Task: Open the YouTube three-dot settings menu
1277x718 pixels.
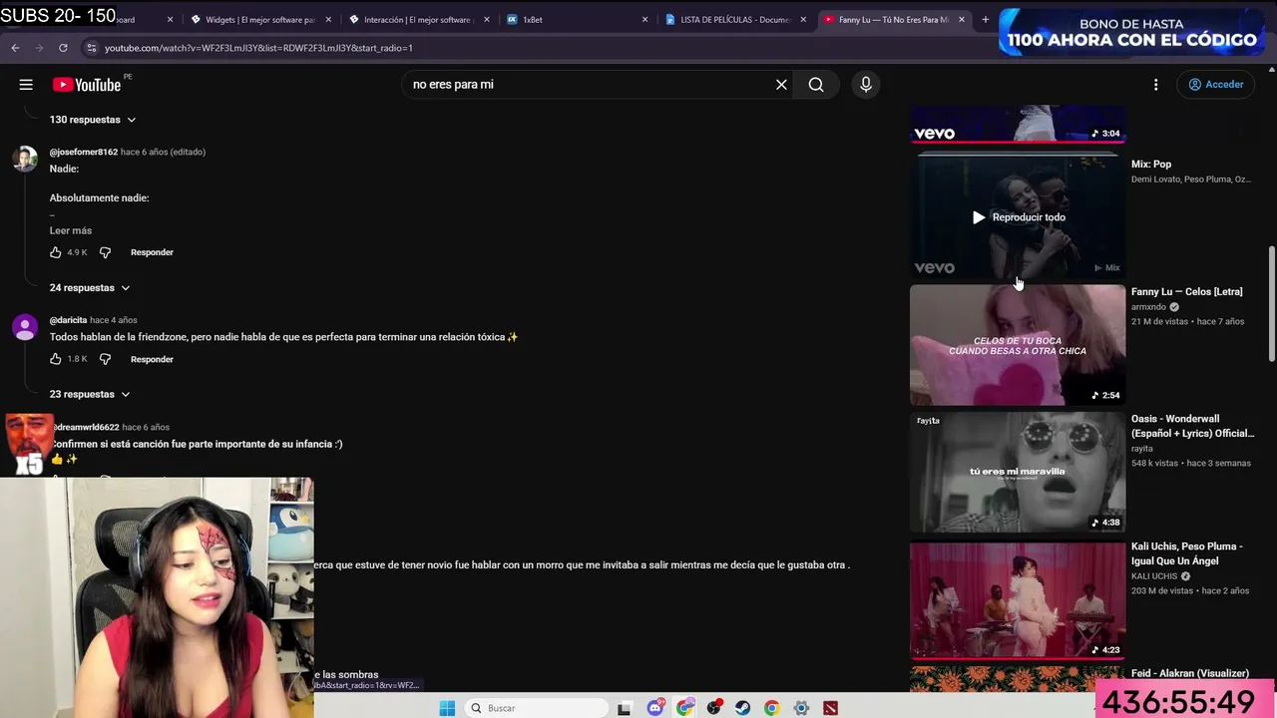Action: pyautogui.click(x=1156, y=85)
